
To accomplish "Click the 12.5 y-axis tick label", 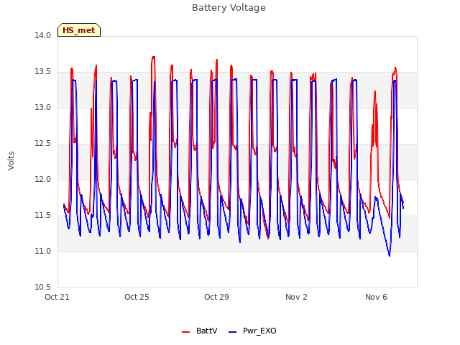I will tap(43, 144).
